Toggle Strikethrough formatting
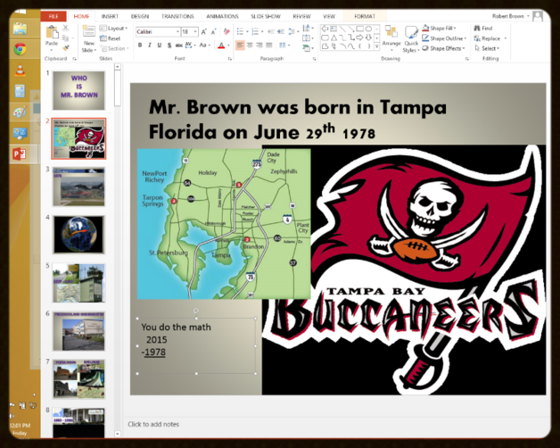This screenshot has width=560, height=448. [x=178, y=45]
